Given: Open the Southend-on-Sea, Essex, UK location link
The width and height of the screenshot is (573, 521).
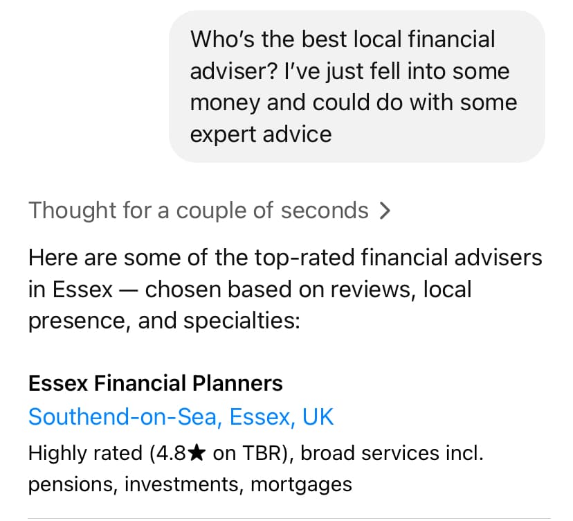Looking at the screenshot, I should tap(181, 416).
